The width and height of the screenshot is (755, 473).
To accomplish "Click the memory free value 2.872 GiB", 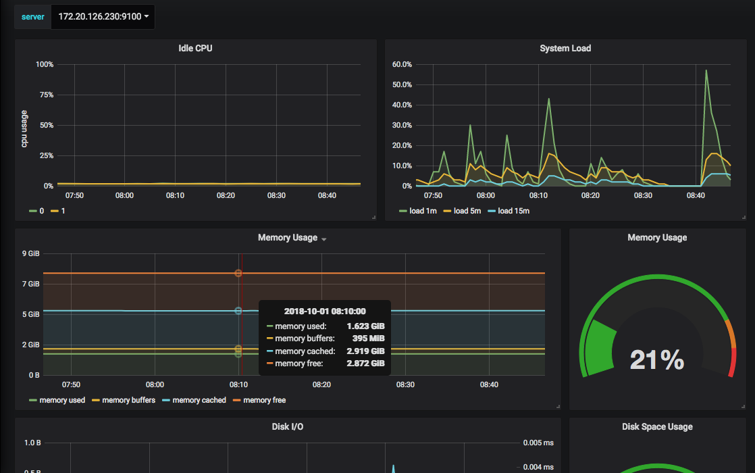I will pos(365,364).
